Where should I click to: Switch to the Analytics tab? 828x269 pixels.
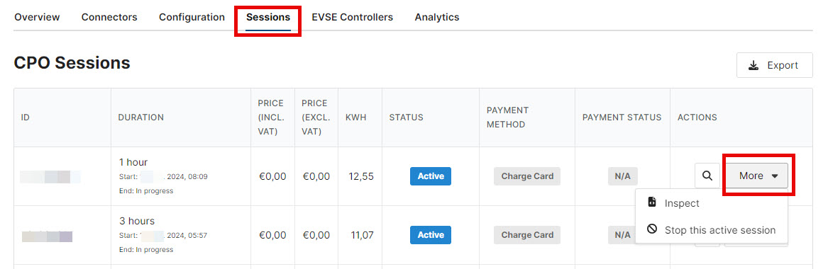click(x=437, y=17)
